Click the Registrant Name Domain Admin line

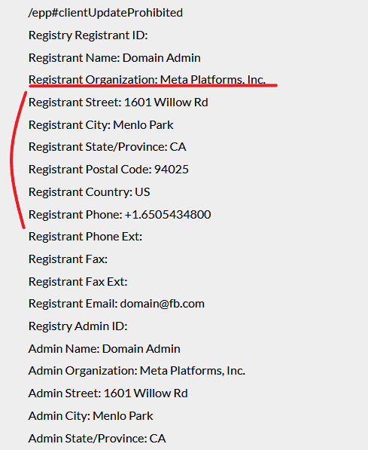coord(114,58)
